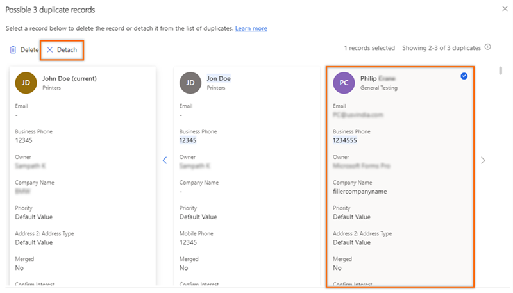This screenshot has height=293, width=513.
Task: Click the Philip record name
Action: (378, 78)
